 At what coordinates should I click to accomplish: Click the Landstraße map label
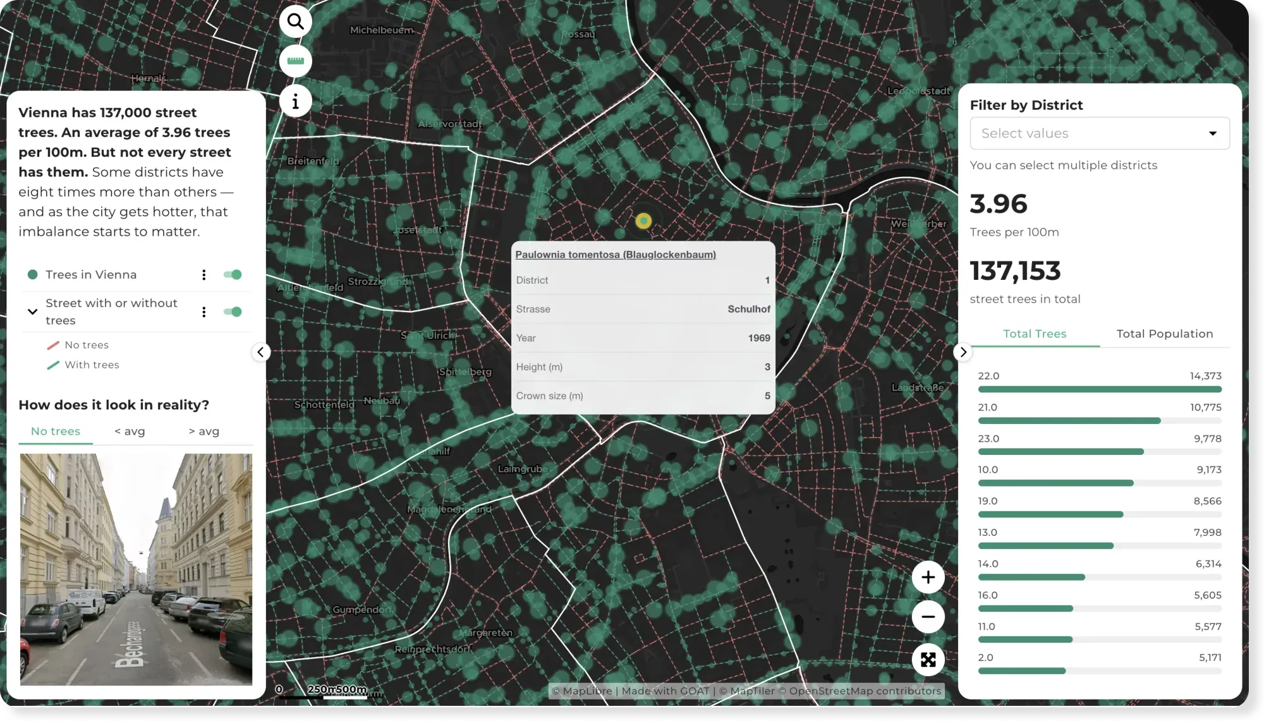[x=918, y=387]
